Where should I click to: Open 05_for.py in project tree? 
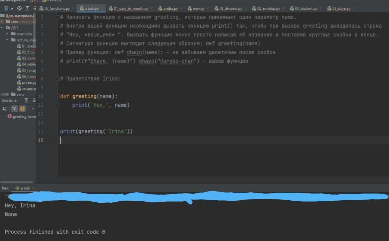[26, 70]
